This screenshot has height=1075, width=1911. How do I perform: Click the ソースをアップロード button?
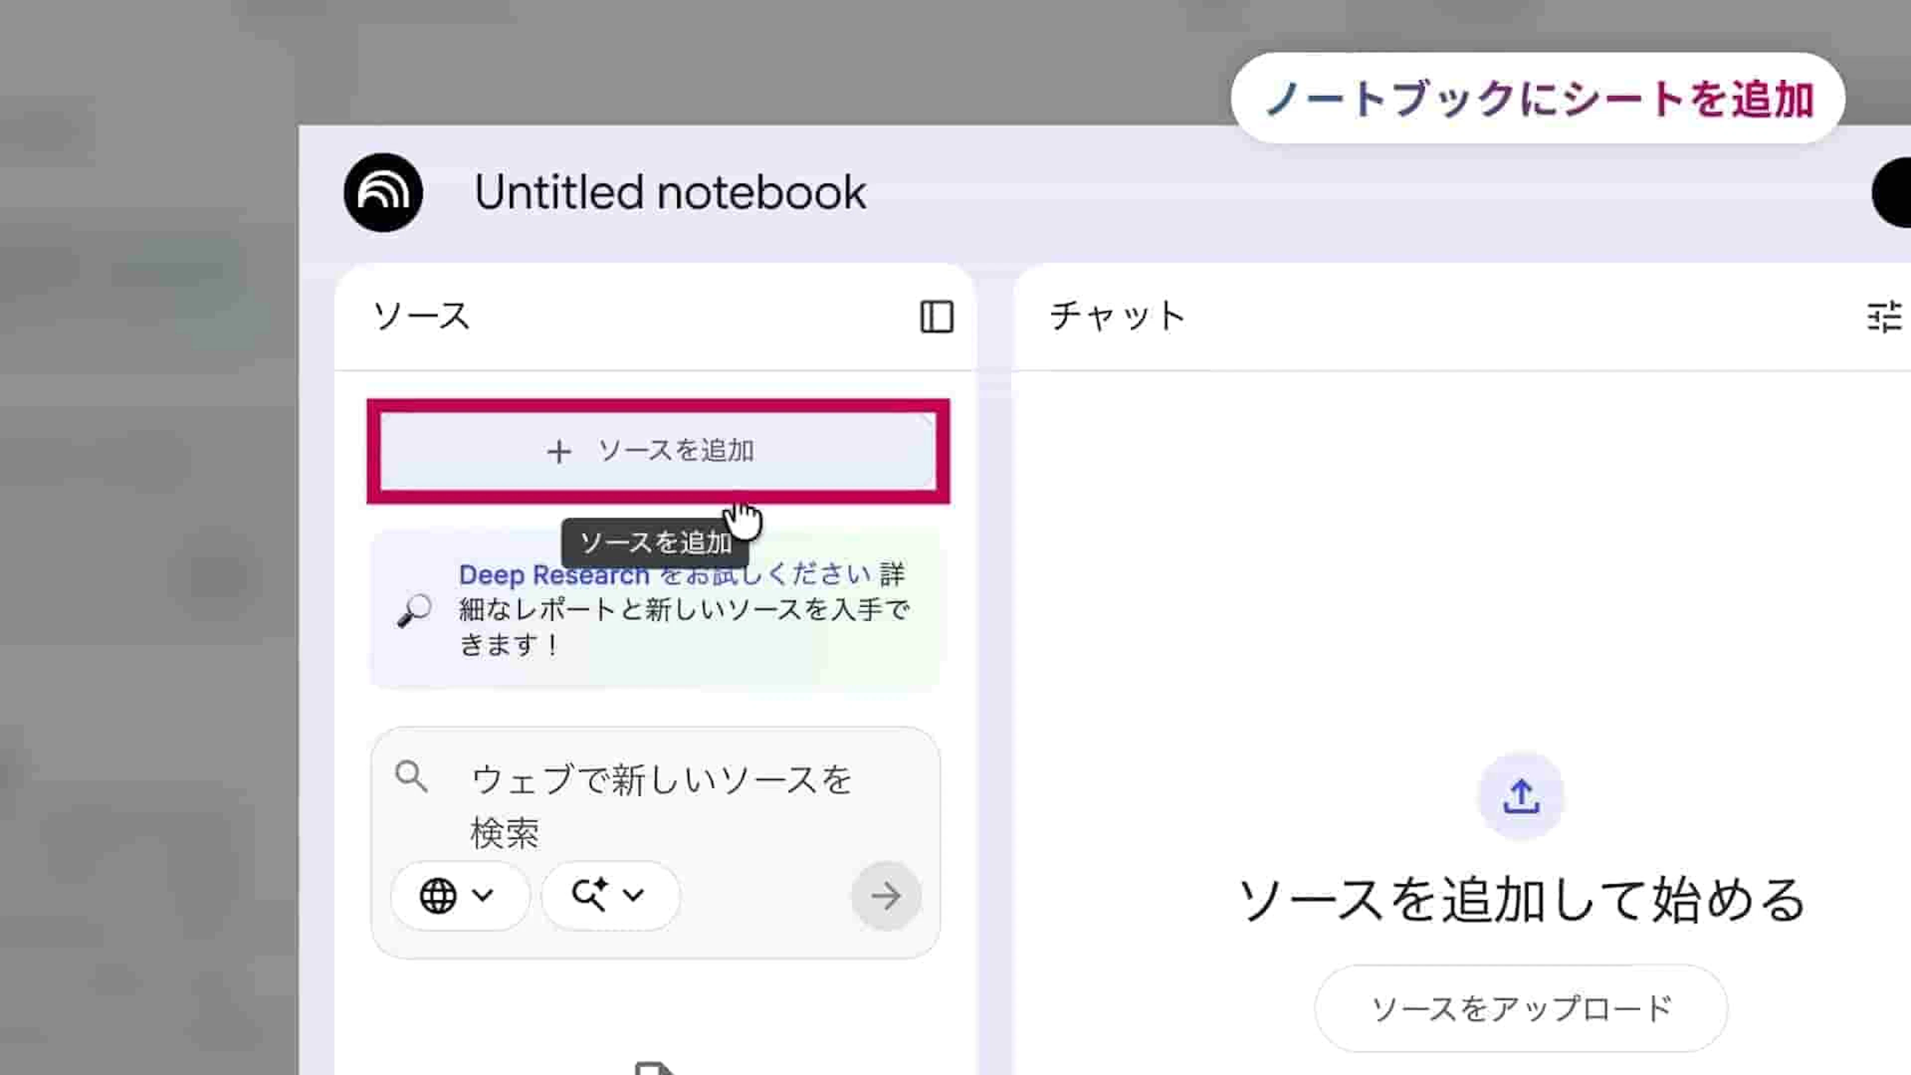(x=1521, y=1008)
